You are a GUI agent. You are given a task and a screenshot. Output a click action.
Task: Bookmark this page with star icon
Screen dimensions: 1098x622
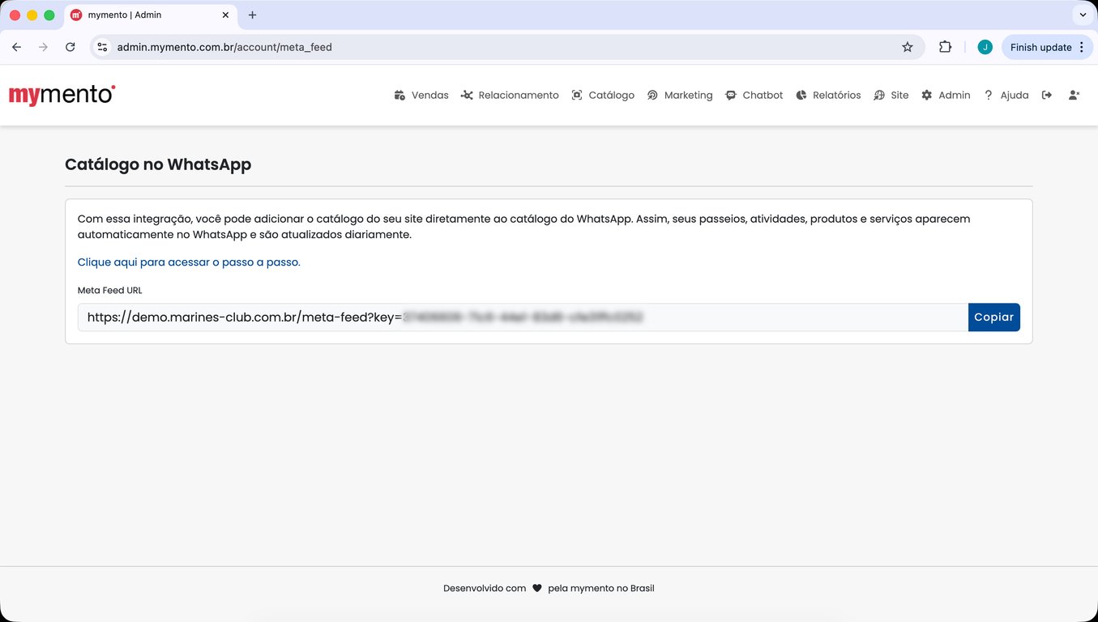coord(908,47)
